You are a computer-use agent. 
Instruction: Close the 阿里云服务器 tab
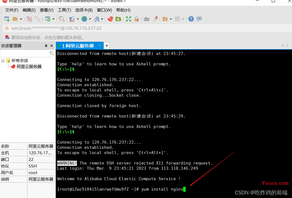(100, 46)
